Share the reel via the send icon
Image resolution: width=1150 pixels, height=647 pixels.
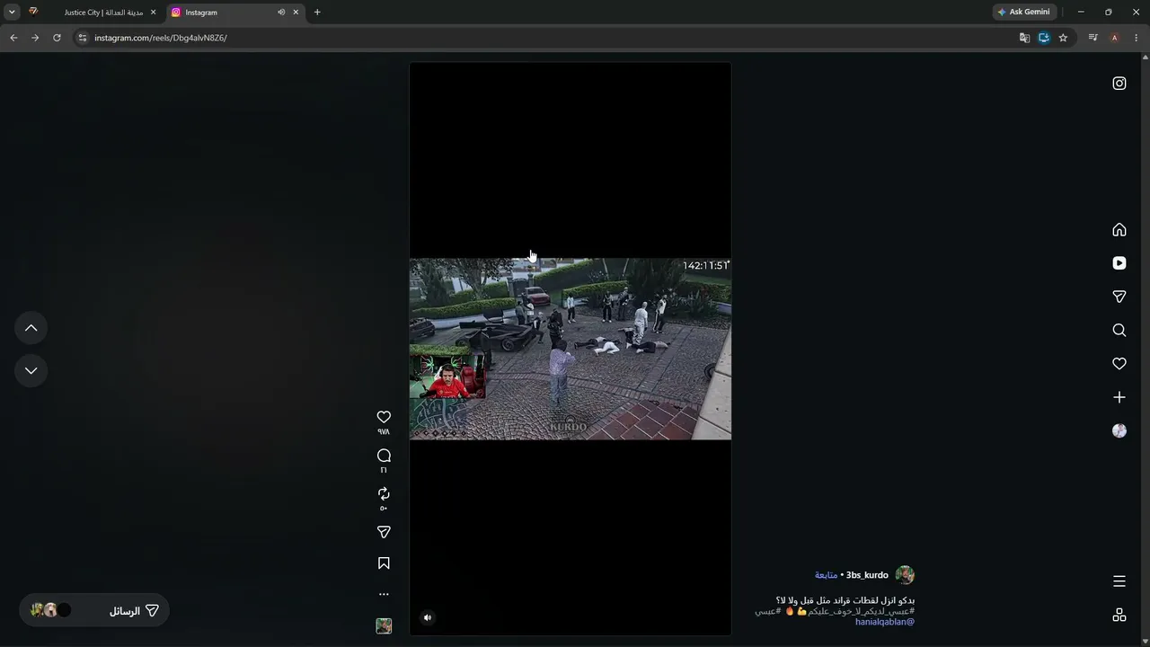pos(384,532)
